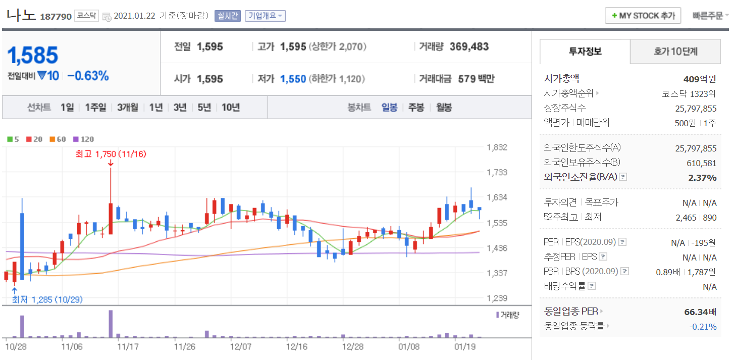This screenshot has height=360, width=734.
Task: Click the help icon next to 외국인소진율(B/A)
Action: 623,177
